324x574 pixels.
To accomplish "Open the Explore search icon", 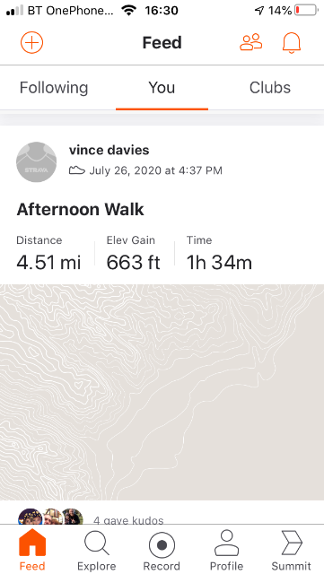I will [96, 544].
